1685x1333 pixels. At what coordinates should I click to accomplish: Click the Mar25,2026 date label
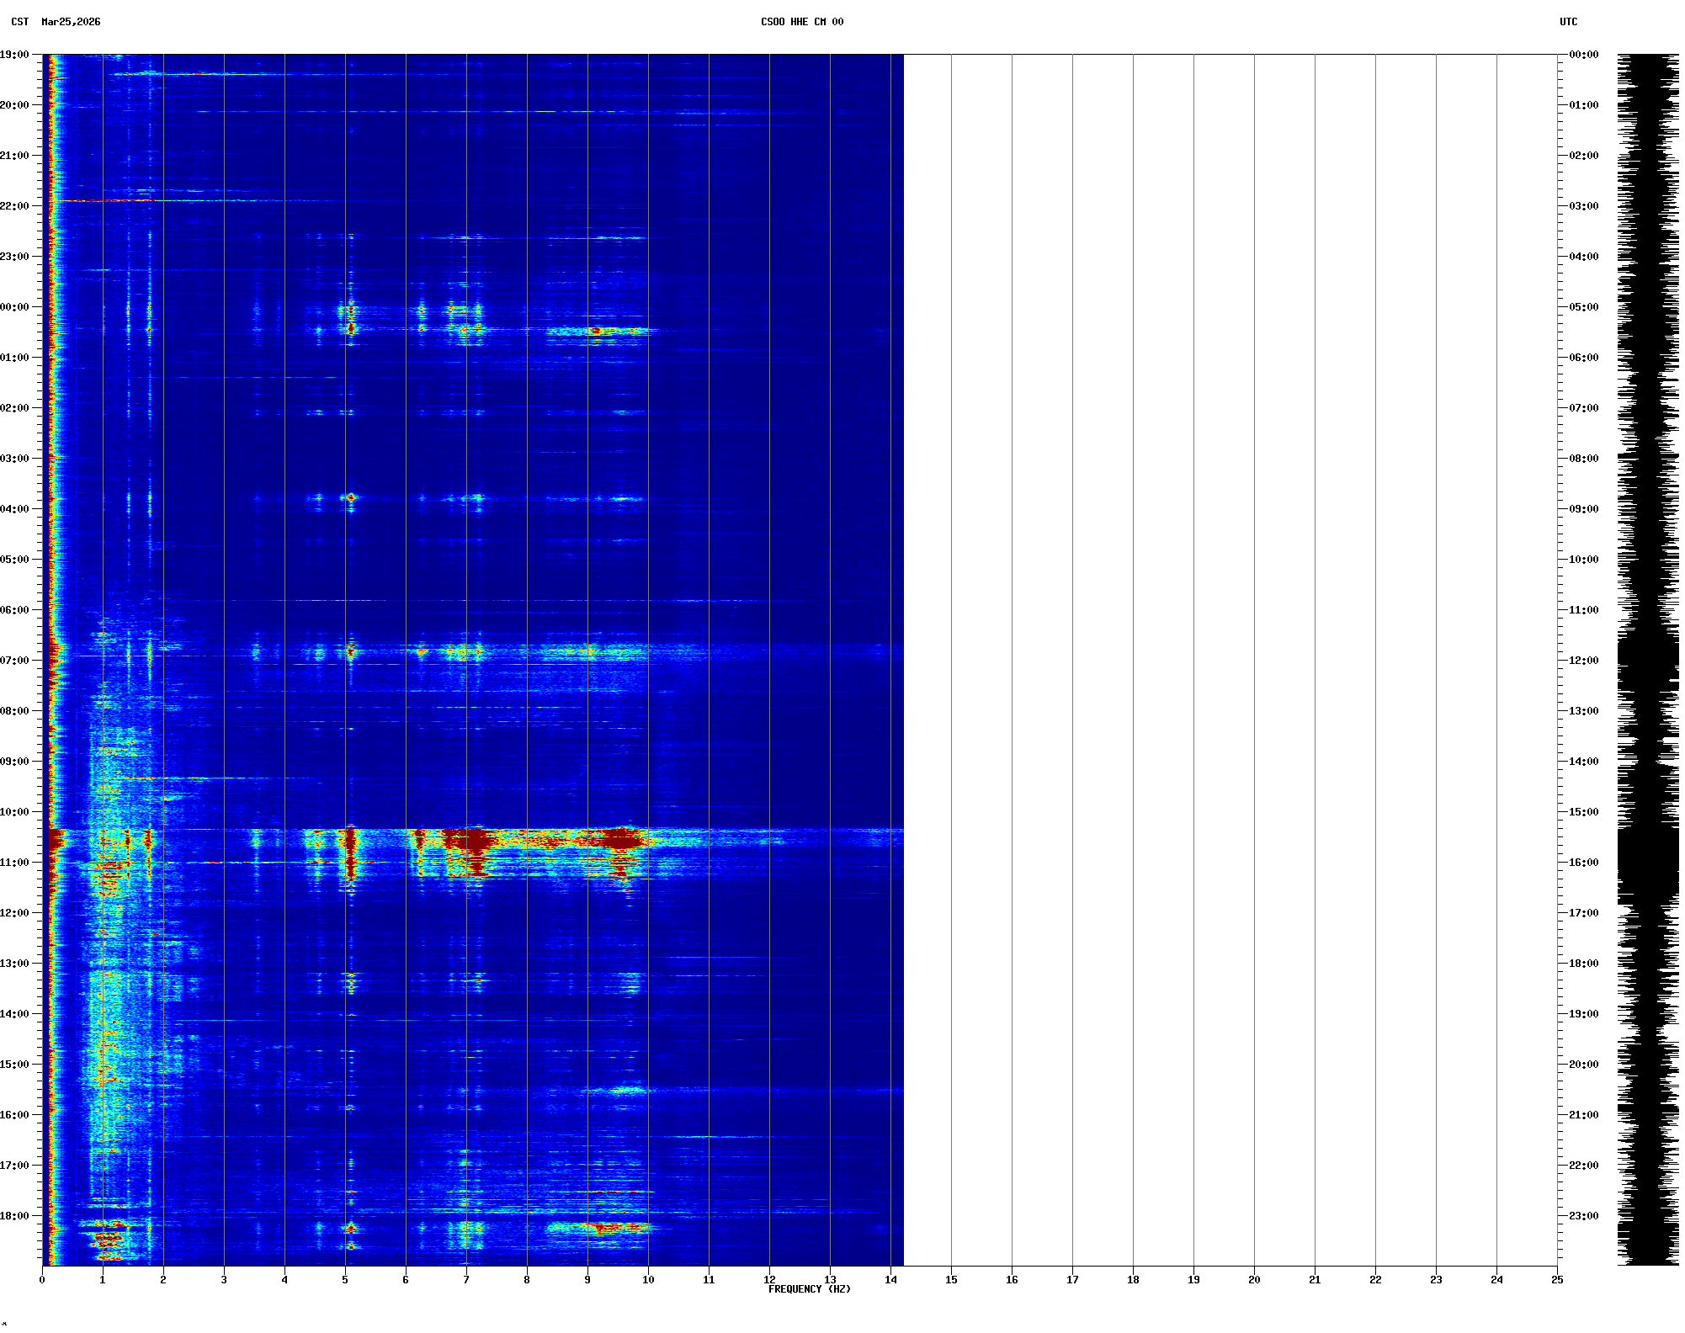click(x=71, y=22)
